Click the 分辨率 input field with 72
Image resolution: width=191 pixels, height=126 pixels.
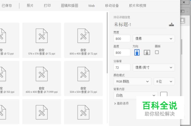[122, 68]
